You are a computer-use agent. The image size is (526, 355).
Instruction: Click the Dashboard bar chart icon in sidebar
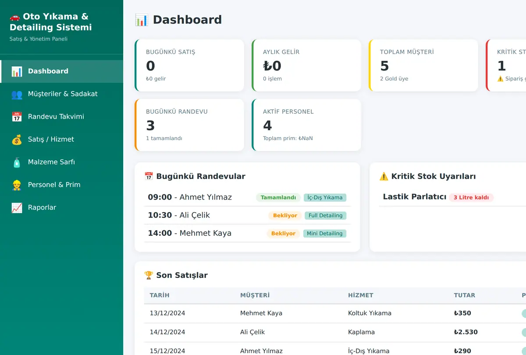(17, 71)
